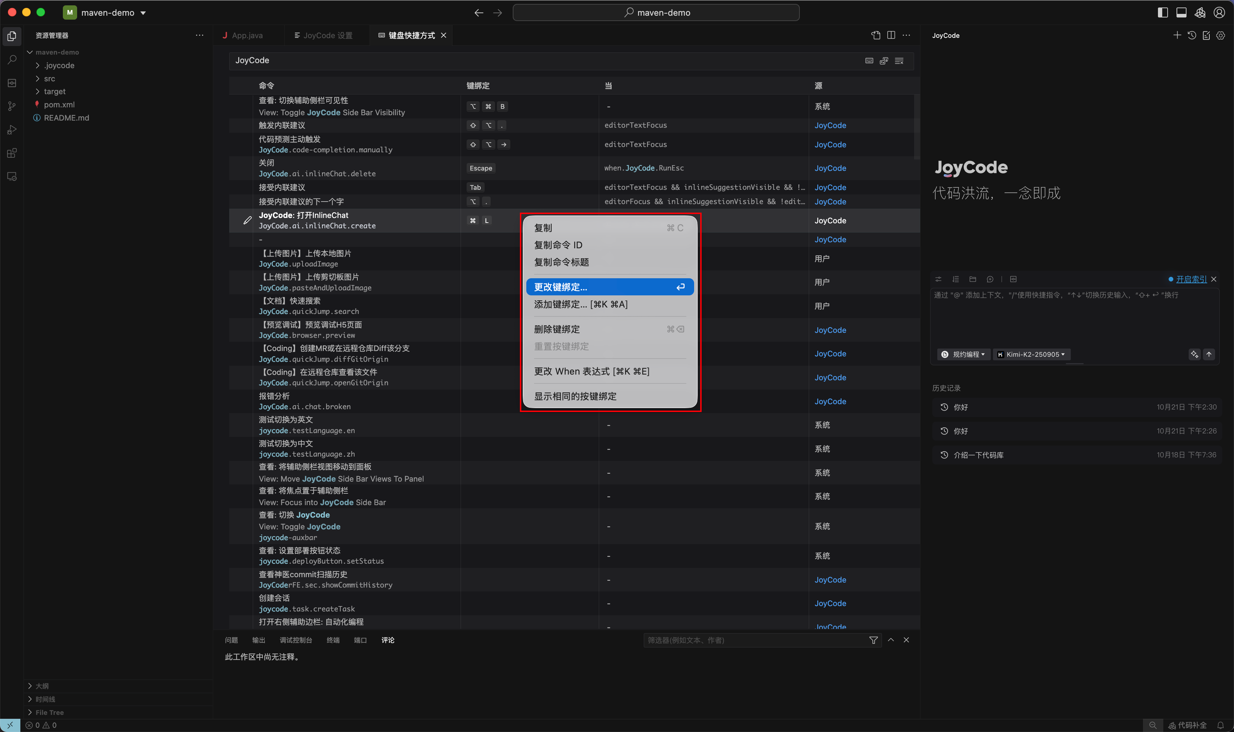Click the folder icon above chat input
Screen dimensions: 1234x732
tap(973, 279)
